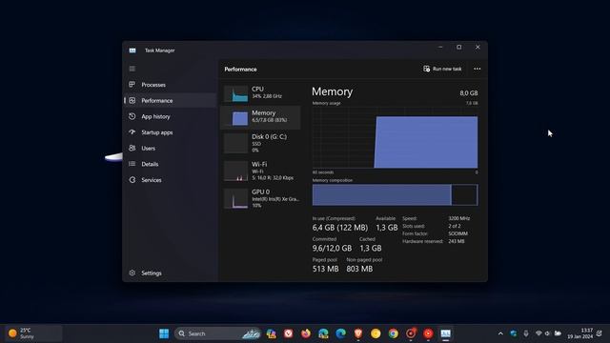Open the notification bell icon
The image size is (610, 343).
[600, 333]
